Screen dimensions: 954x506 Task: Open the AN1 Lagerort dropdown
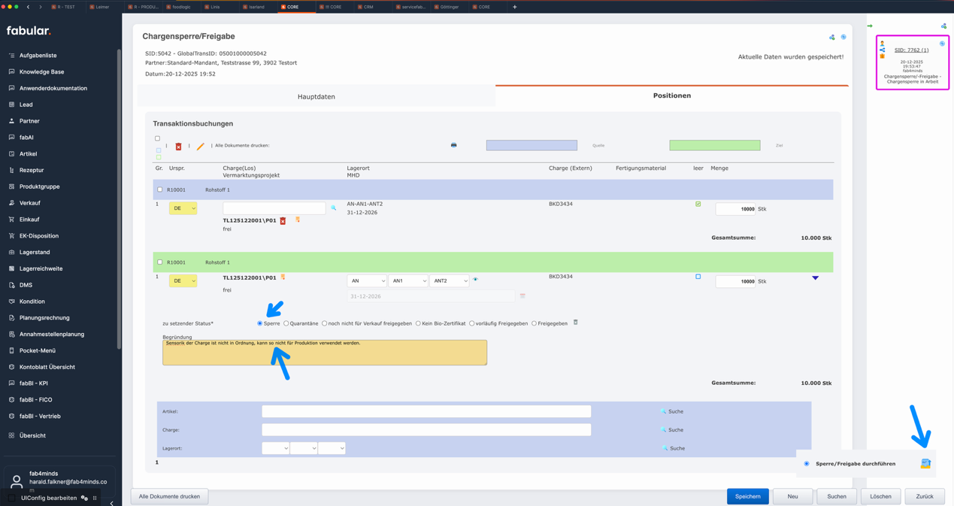[407, 281]
